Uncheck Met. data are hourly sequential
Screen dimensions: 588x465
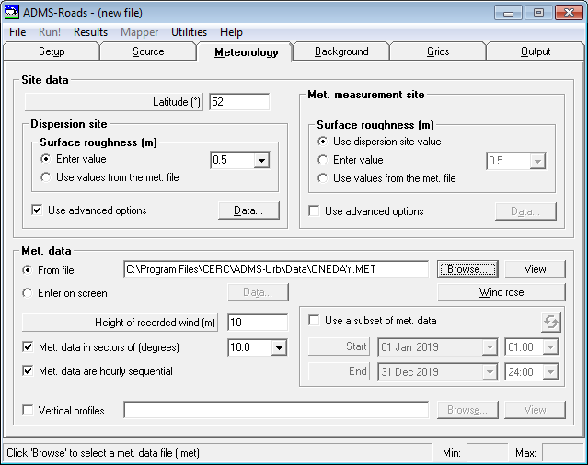[x=28, y=370]
